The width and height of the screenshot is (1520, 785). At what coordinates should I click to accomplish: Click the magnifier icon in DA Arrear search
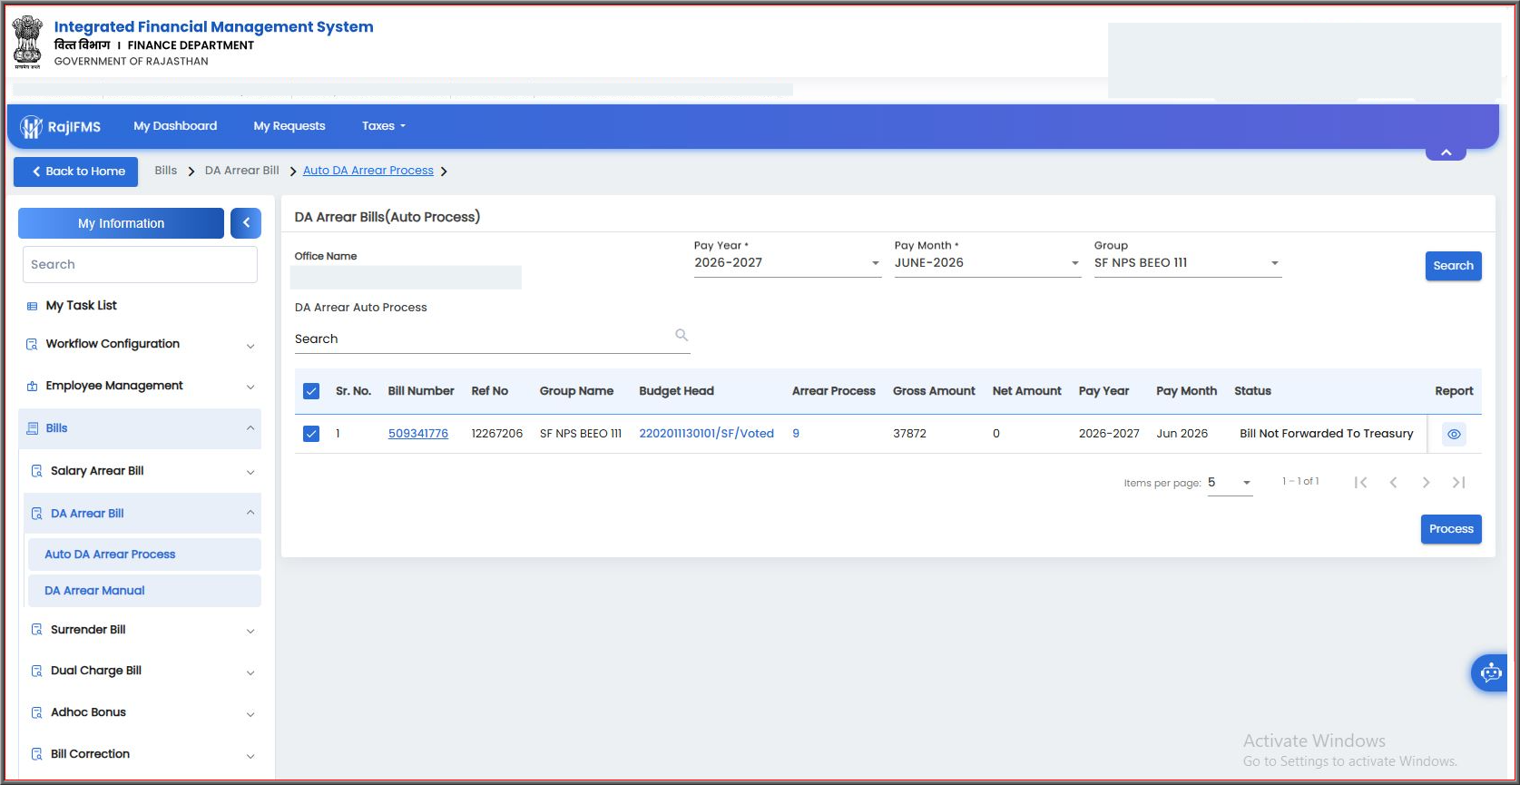(682, 335)
